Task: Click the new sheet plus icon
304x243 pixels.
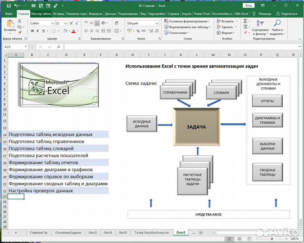Action: click(201, 233)
